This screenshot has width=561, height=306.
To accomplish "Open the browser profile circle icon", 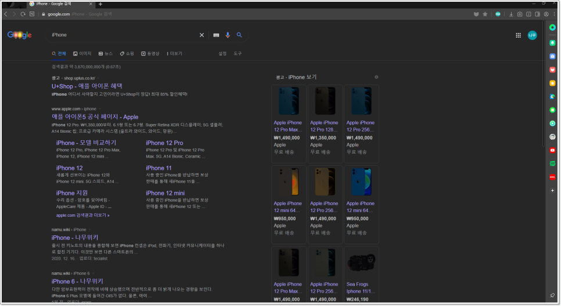I will [x=546, y=14].
